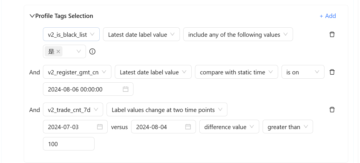Delete the v2_is_black_list condition row
The height and width of the screenshot is (163, 360).
pos(332,34)
